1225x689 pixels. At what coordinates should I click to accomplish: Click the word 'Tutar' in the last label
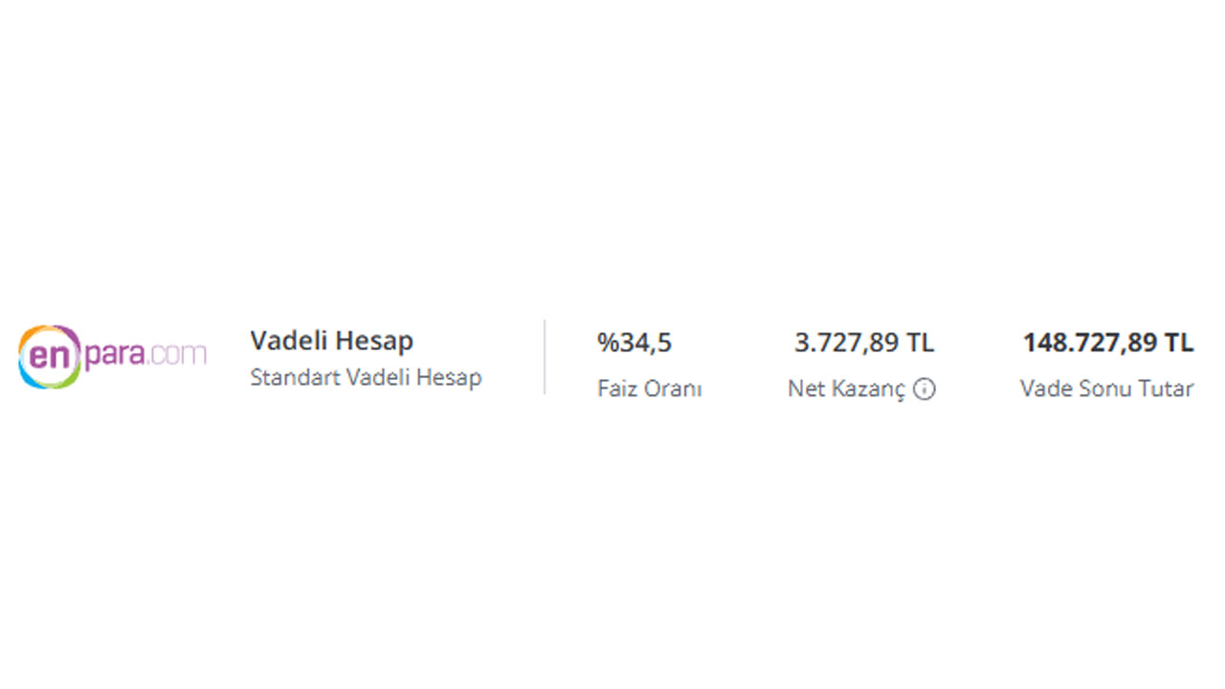pos(1166,389)
